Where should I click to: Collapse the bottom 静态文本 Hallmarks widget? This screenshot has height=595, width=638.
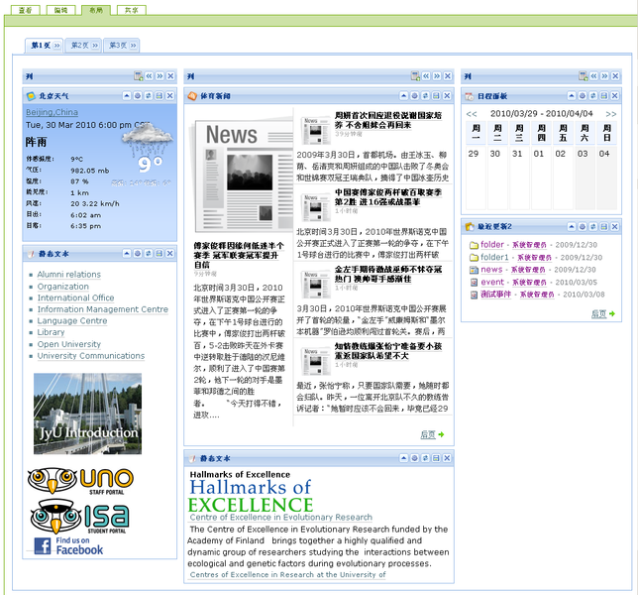(x=403, y=459)
